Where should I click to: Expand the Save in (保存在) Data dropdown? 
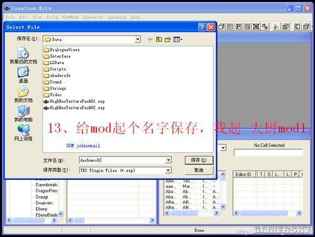(x=137, y=40)
